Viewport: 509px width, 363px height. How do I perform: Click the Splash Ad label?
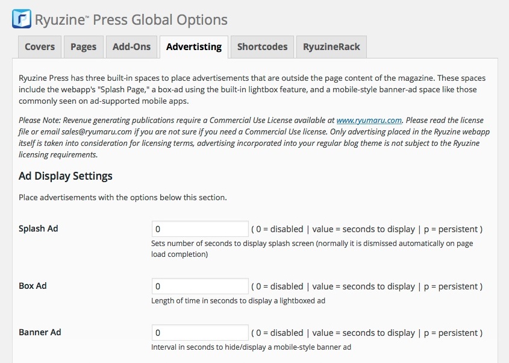point(39,229)
